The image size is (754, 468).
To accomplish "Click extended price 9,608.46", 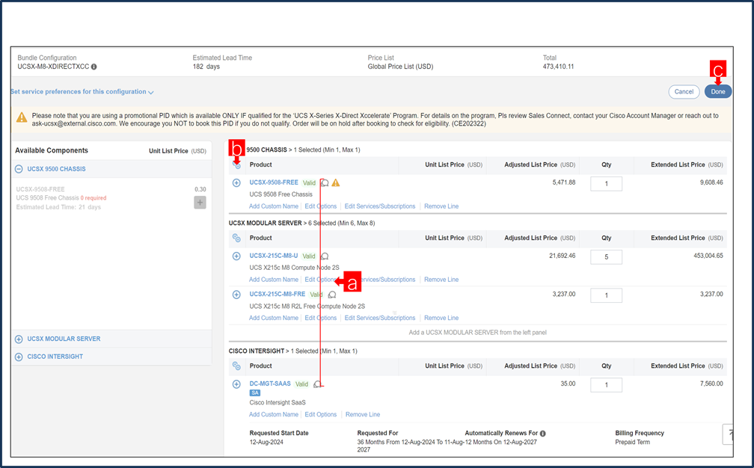I will coord(711,182).
